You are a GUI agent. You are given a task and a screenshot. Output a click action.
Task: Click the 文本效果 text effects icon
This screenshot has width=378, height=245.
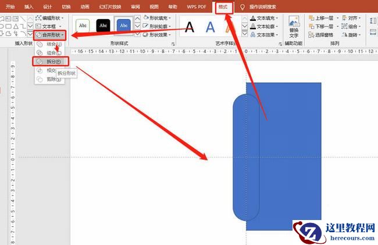(x=253, y=35)
